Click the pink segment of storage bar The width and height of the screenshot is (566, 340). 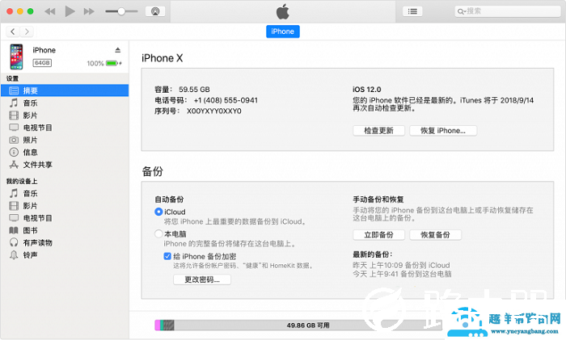tap(158, 325)
